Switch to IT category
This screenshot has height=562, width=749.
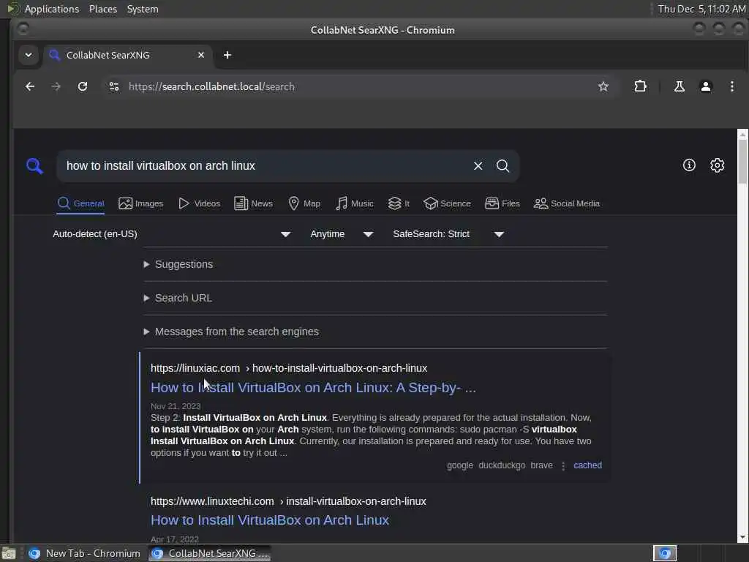pos(399,203)
